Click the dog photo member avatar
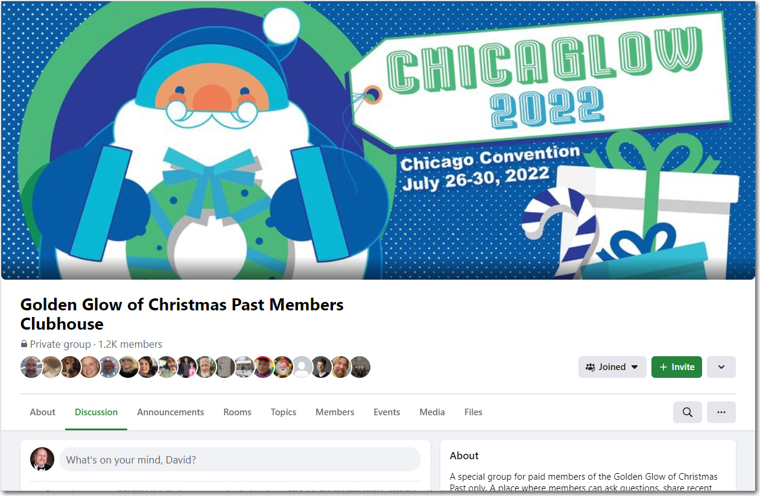 (x=70, y=366)
